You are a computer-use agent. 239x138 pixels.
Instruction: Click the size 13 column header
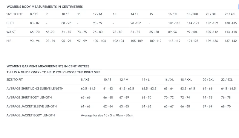(114, 14)
